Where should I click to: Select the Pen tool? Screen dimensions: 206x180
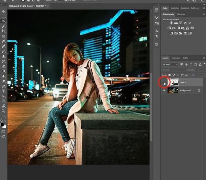tap(3, 86)
